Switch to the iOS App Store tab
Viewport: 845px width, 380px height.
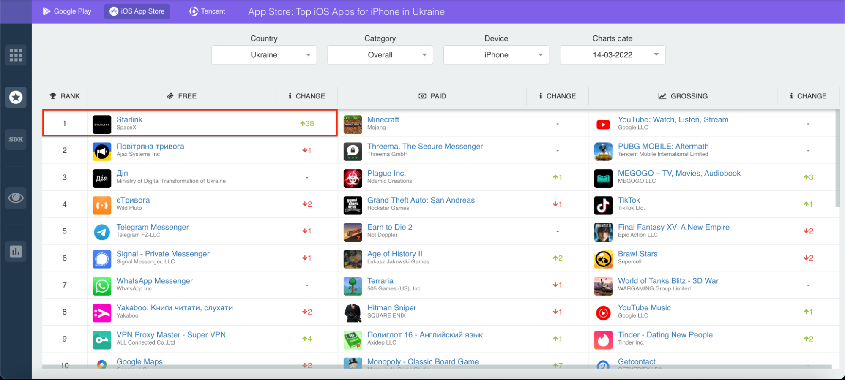(x=137, y=11)
